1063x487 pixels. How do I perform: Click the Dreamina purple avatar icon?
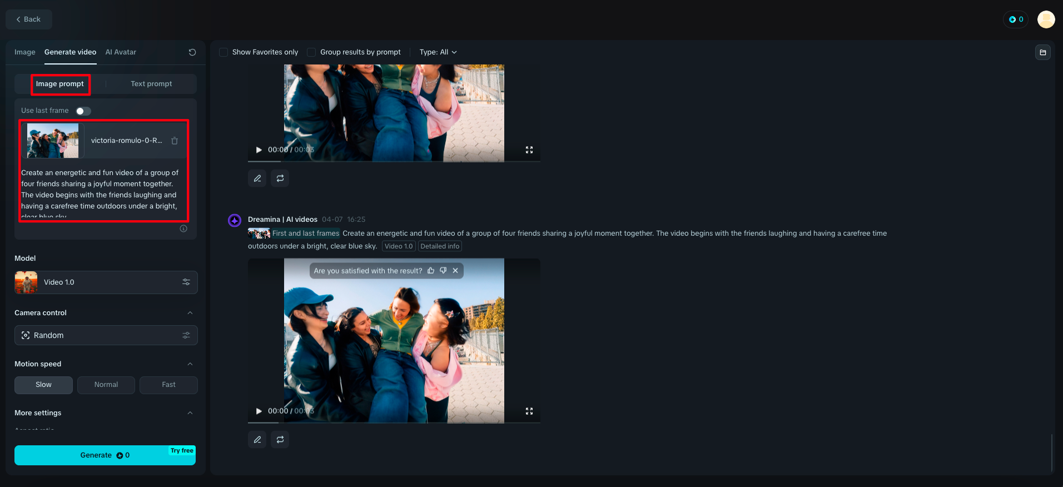235,220
